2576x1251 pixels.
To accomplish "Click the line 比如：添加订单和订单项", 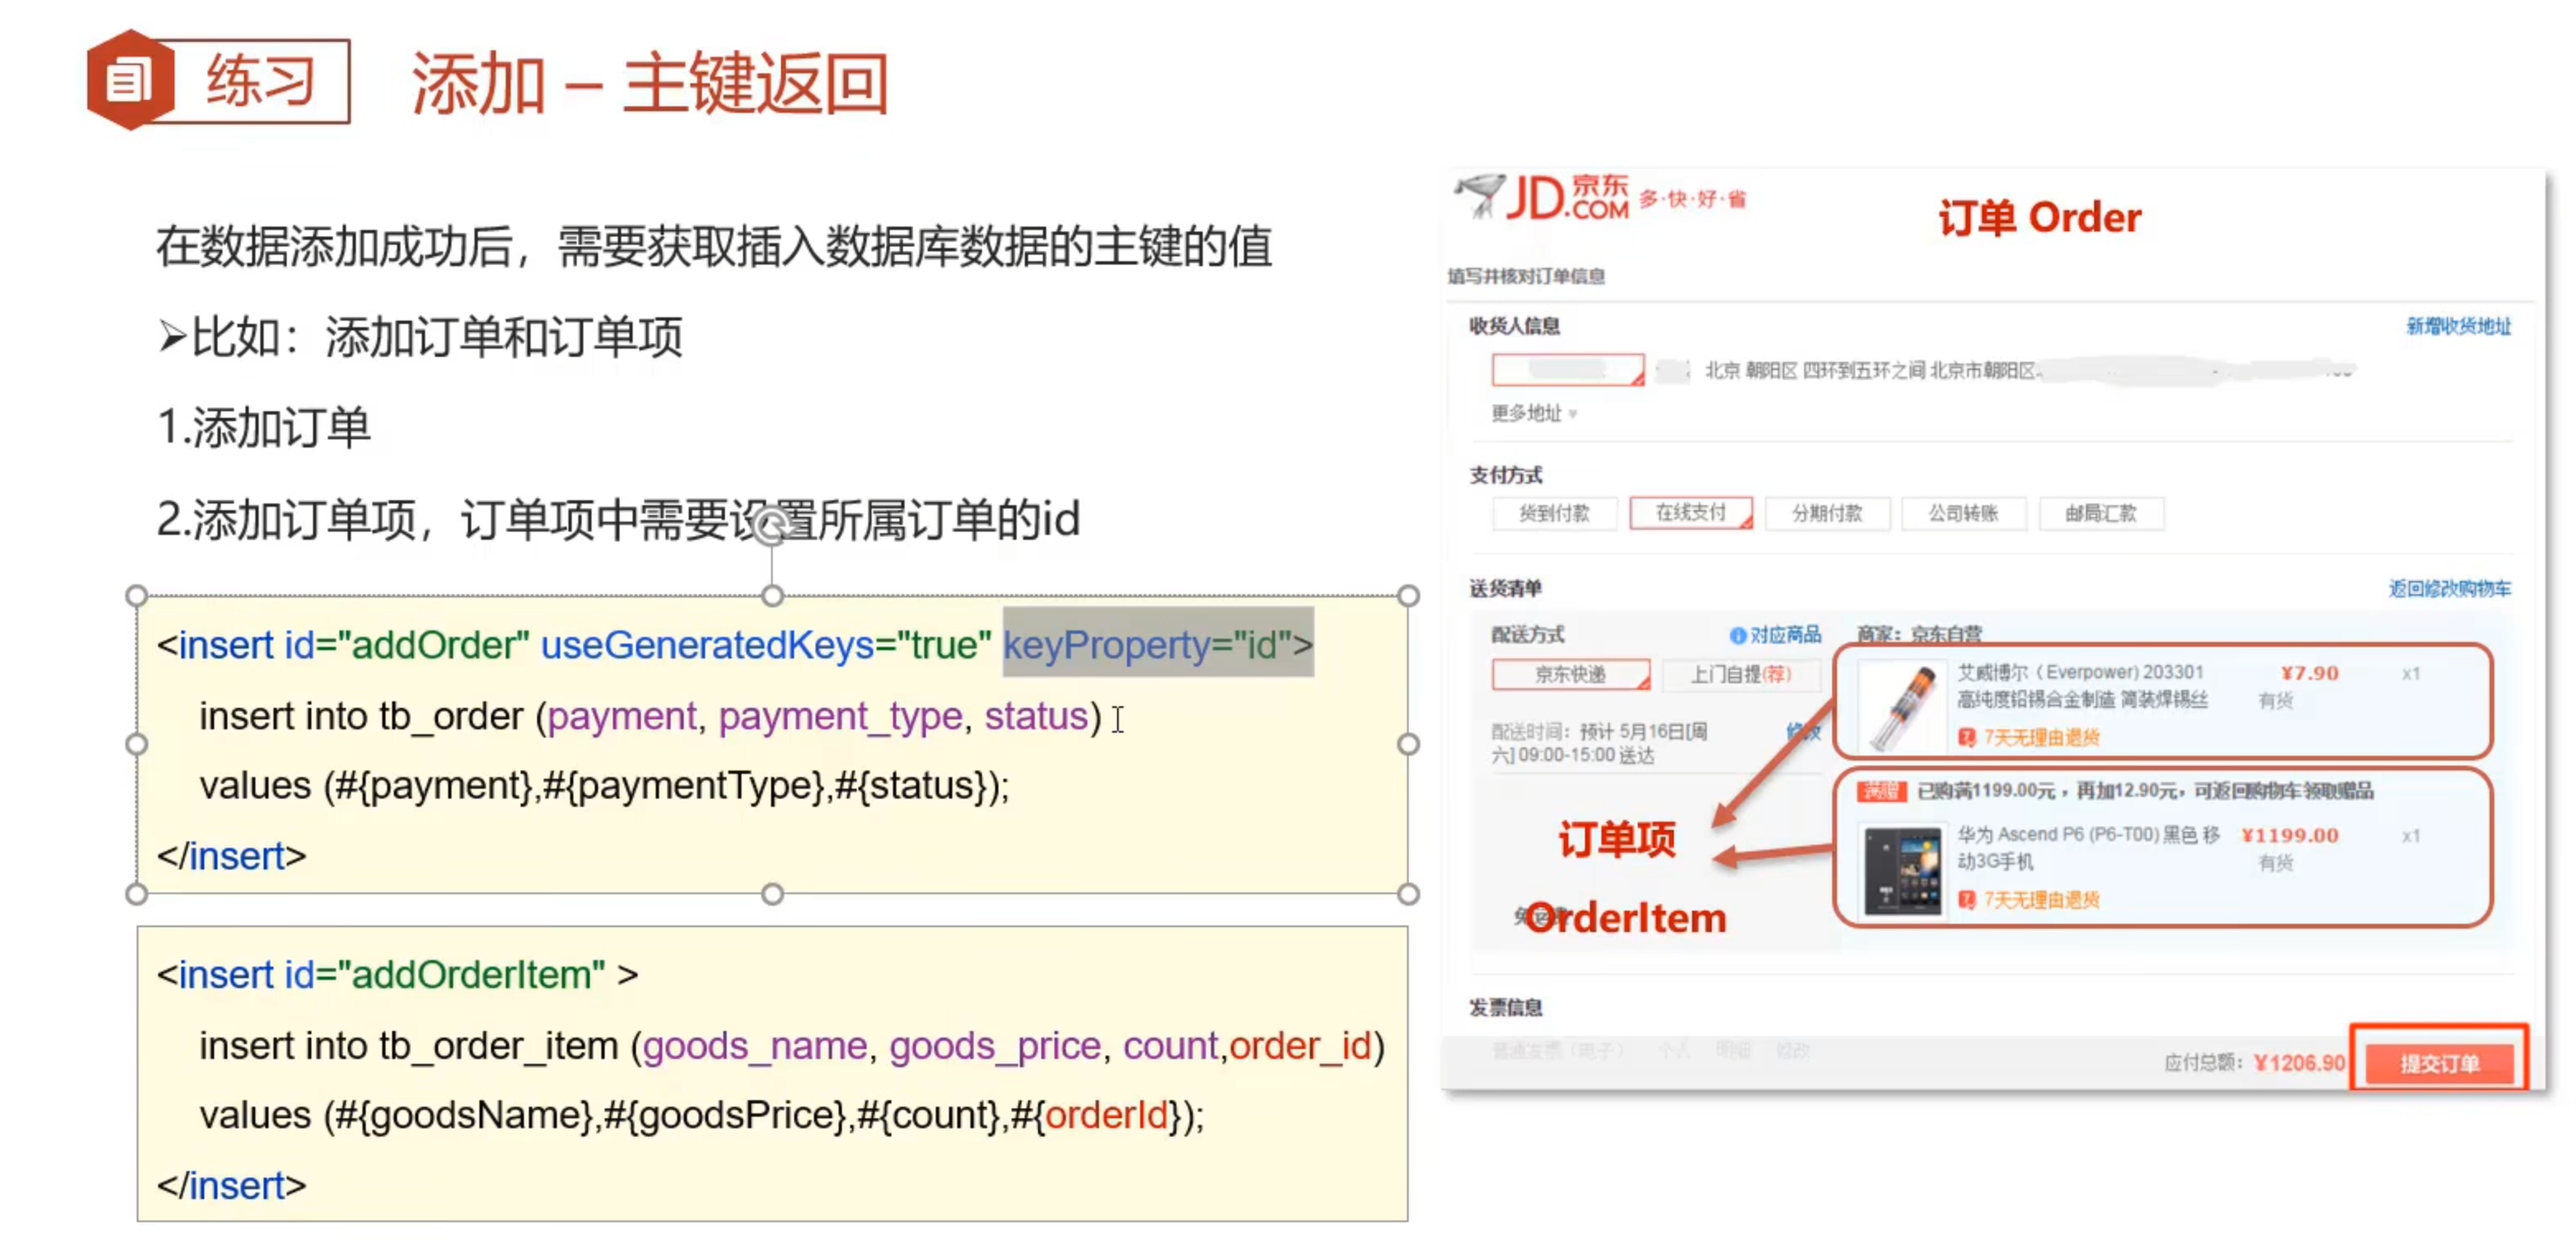I will (x=420, y=337).
